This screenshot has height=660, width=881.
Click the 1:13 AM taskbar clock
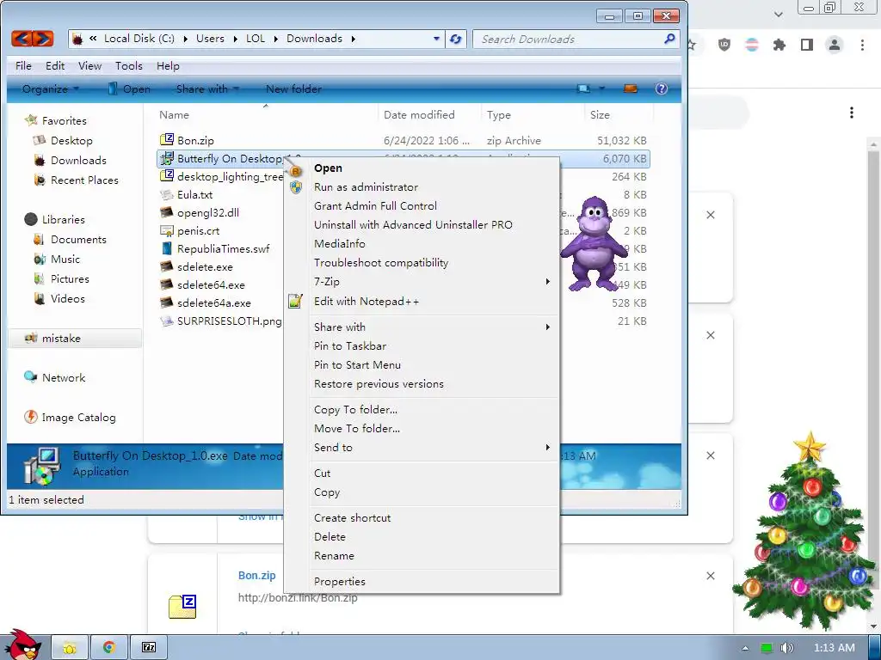[x=834, y=648]
